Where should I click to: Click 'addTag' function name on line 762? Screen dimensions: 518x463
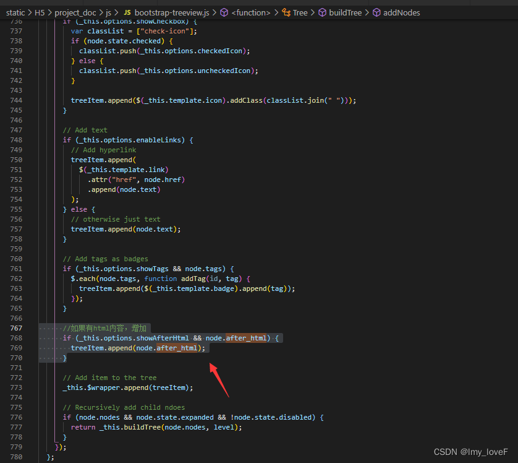193,279
